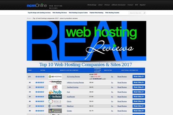Click the HostRocket logo
This screenshot has height=115, width=173.
[x=55, y=97]
